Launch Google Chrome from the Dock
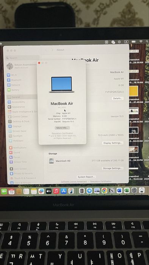149x265 pixels. tap(104, 191)
